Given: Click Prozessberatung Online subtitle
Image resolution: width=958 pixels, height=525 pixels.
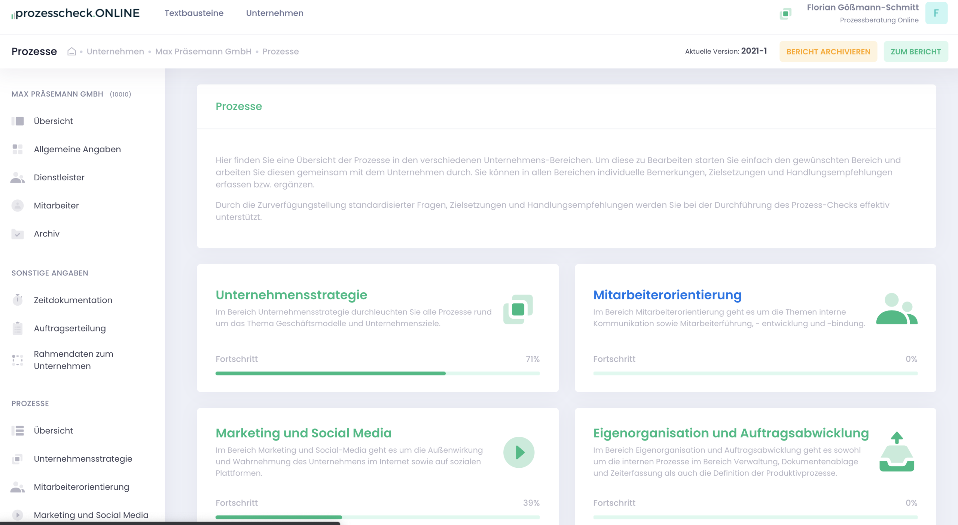Looking at the screenshot, I should click(x=879, y=20).
